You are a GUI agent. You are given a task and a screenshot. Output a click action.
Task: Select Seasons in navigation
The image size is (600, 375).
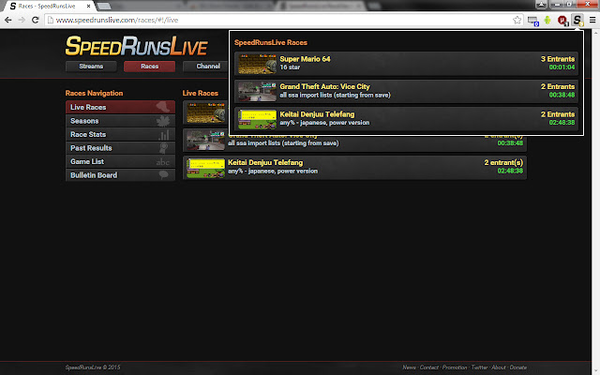pos(120,121)
